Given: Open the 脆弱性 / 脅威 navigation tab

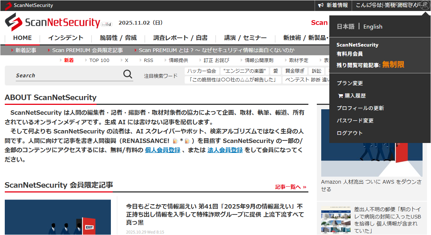Looking at the screenshot, I should [118, 38].
